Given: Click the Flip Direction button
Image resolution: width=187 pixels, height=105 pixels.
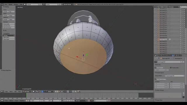Looking at the screenshot, I should (x=9, y=26).
